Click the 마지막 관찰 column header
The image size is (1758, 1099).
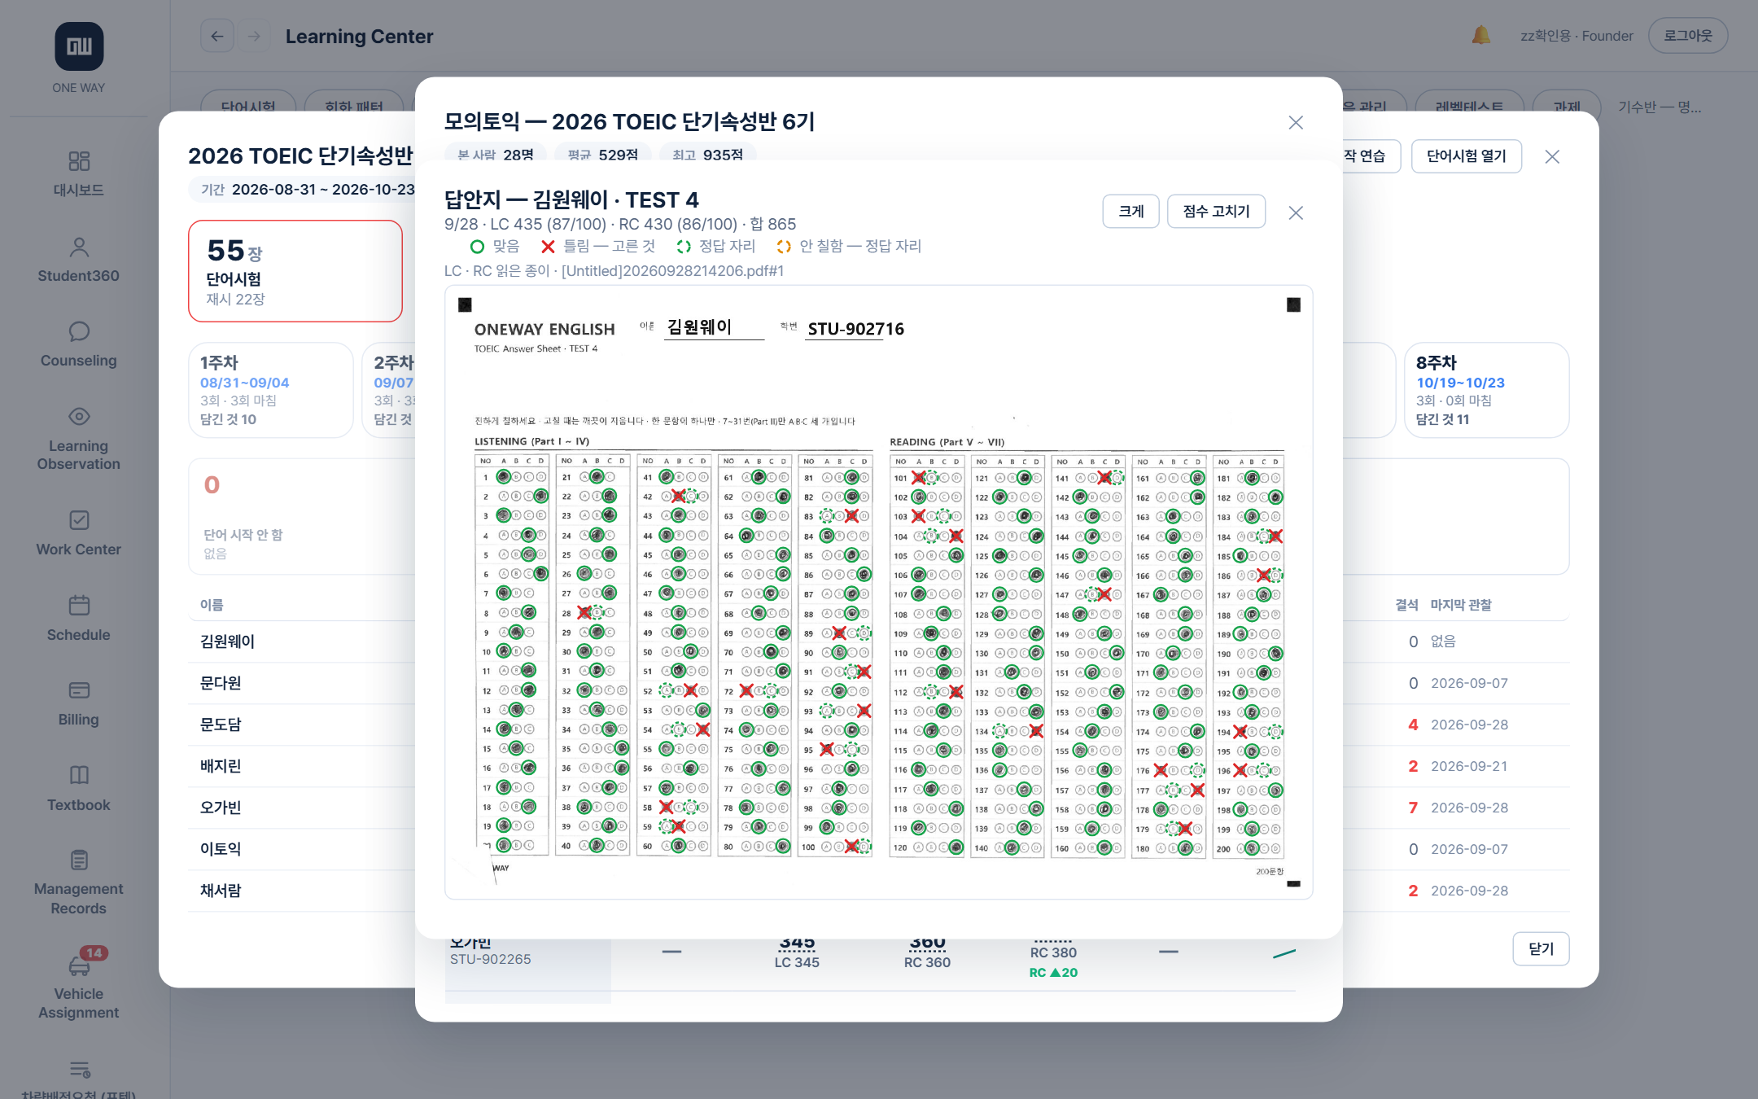click(1461, 605)
